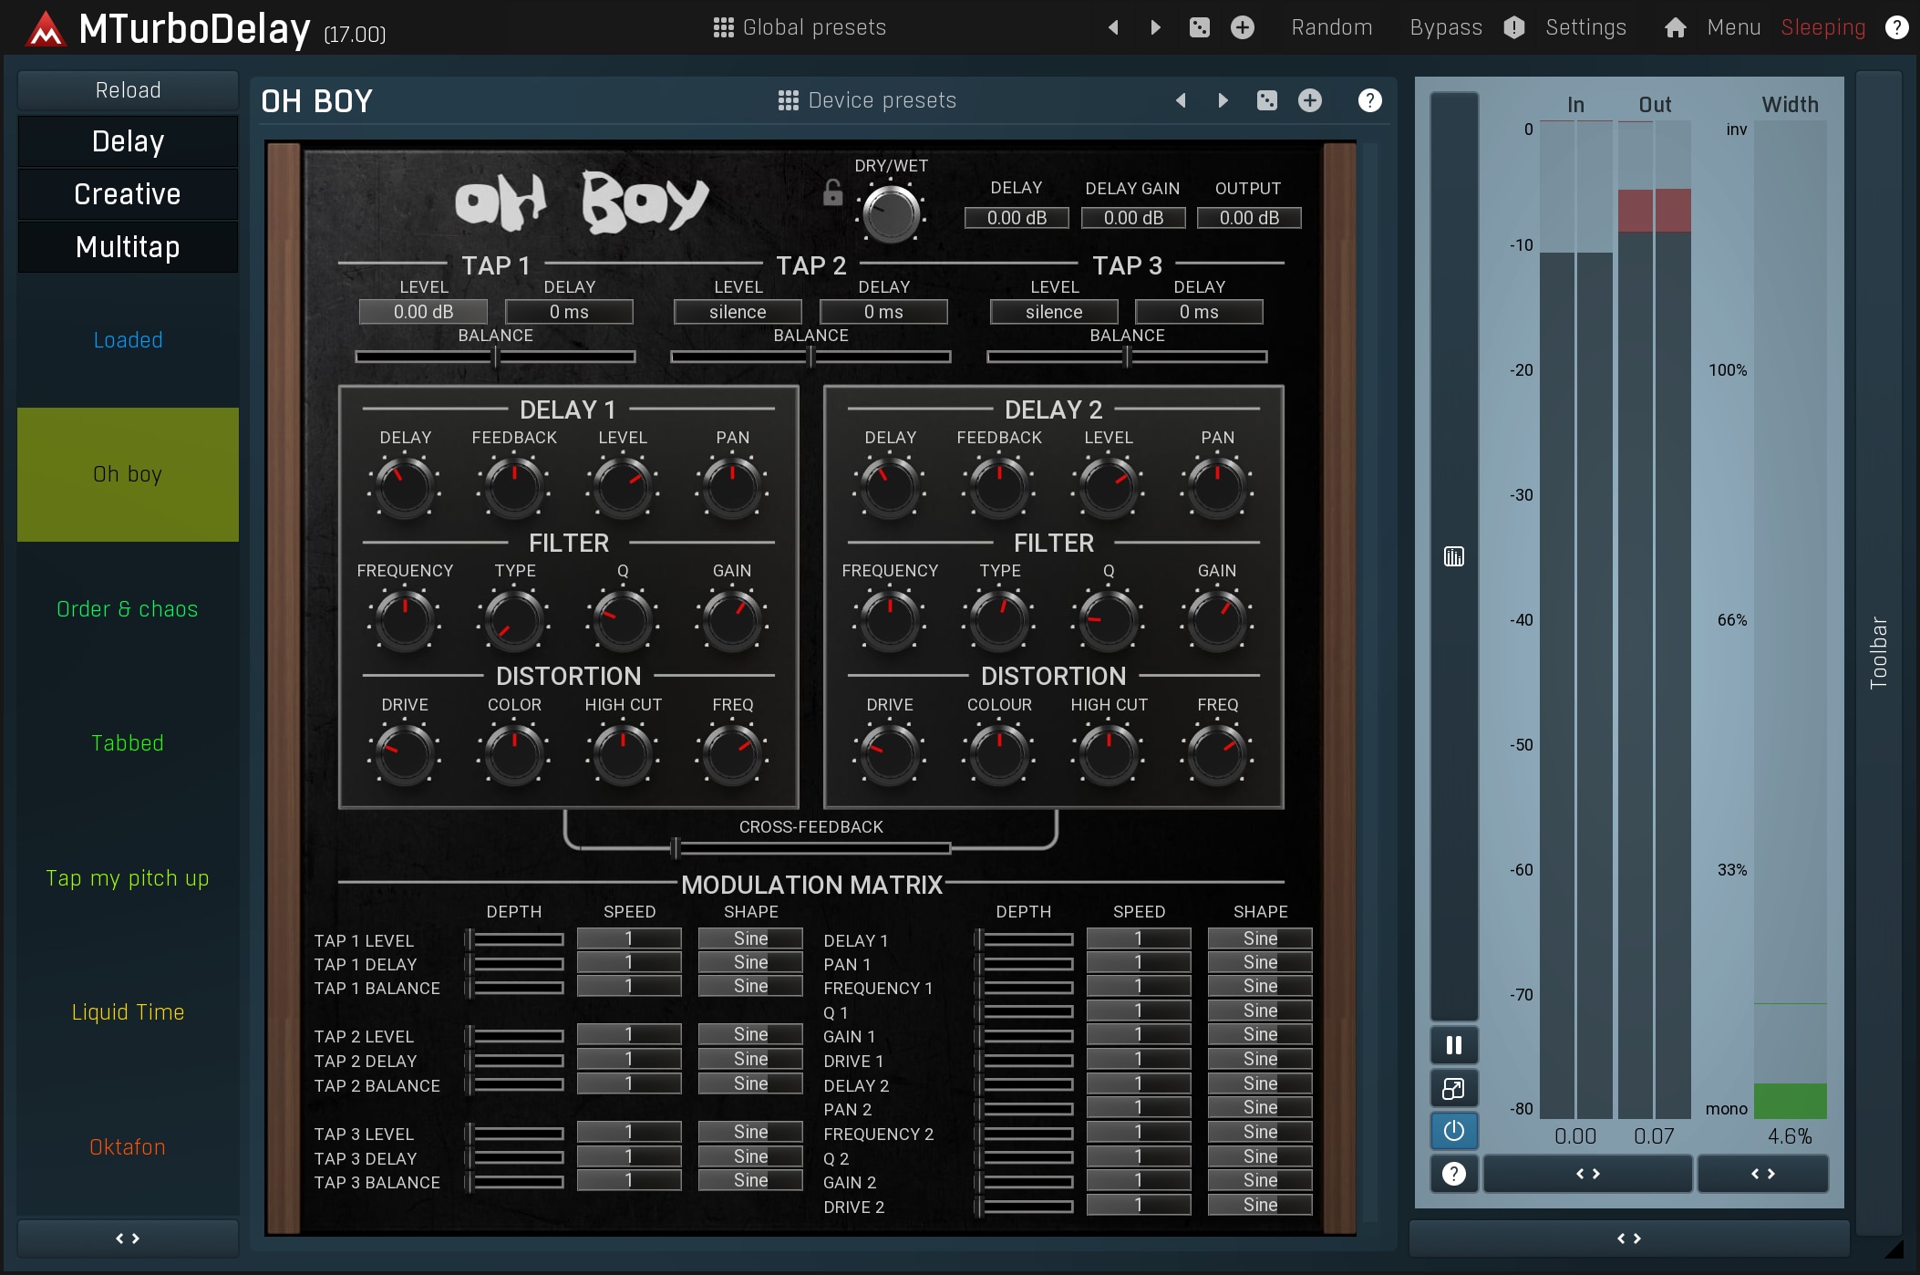Switch to the Creative tab
The width and height of the screenshot is (1920, 1275).
(x=128, y=194)
